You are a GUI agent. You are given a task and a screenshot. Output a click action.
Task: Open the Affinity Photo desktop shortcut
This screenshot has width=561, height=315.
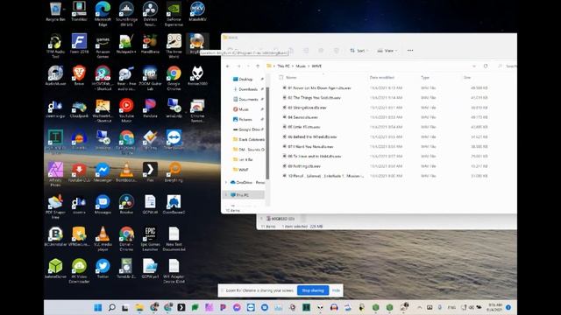coord(55,175)
